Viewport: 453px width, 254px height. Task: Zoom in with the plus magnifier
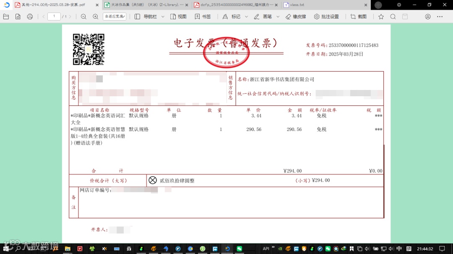coord(95,17)
